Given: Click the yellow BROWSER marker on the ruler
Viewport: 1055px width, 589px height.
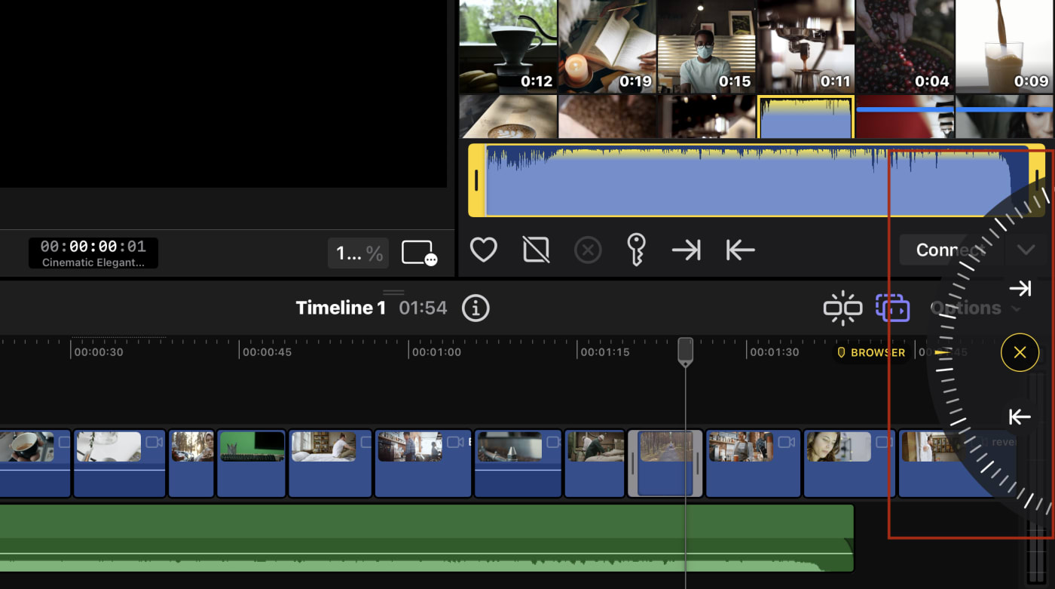Looking at the screenshot, I should click(872, 352).
